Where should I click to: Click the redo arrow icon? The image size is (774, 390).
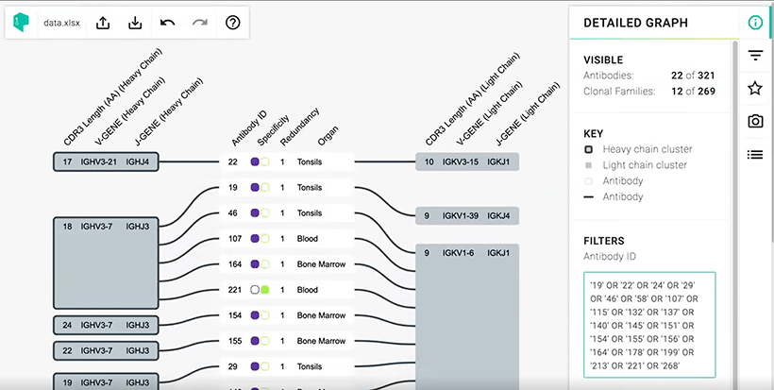coord(200,23)
